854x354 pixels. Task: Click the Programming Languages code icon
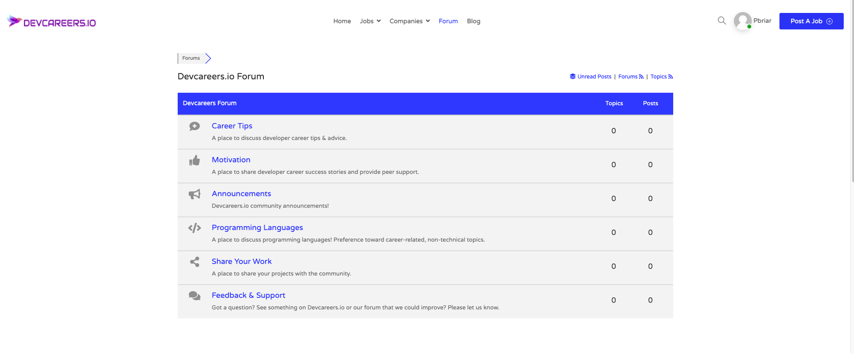click(194, 228)
